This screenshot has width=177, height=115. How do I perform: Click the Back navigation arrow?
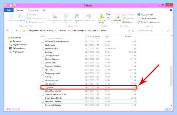pyautogui.click(x=7, y=31)
